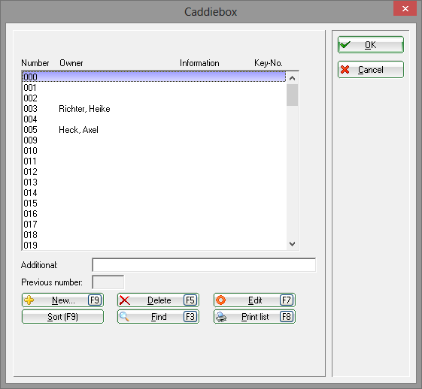Click the list scrollbar thumb

[293, 95]
